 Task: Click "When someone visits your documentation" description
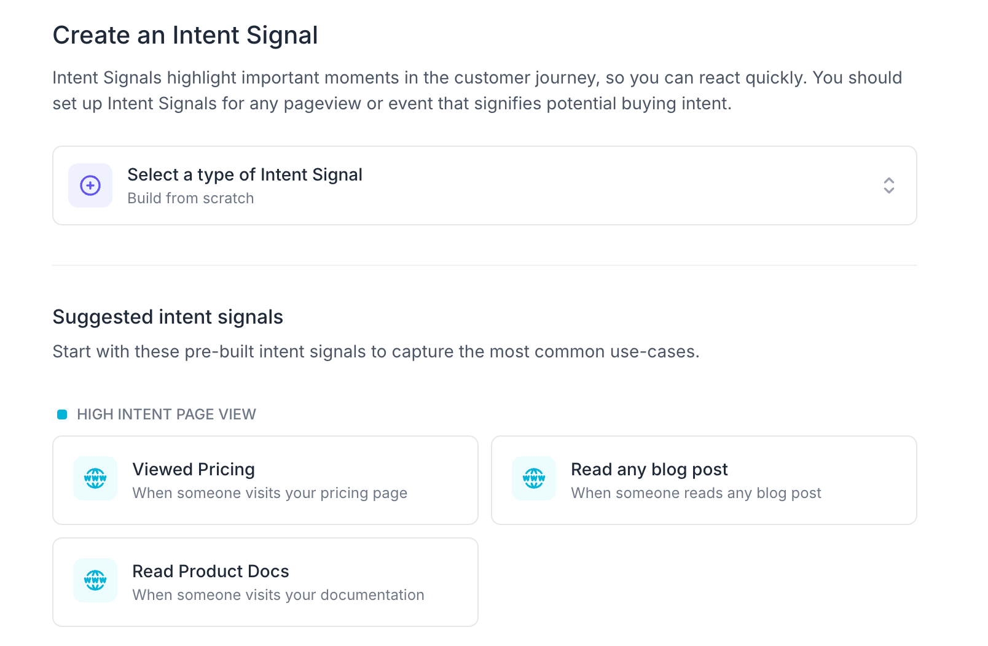point(278,595)
